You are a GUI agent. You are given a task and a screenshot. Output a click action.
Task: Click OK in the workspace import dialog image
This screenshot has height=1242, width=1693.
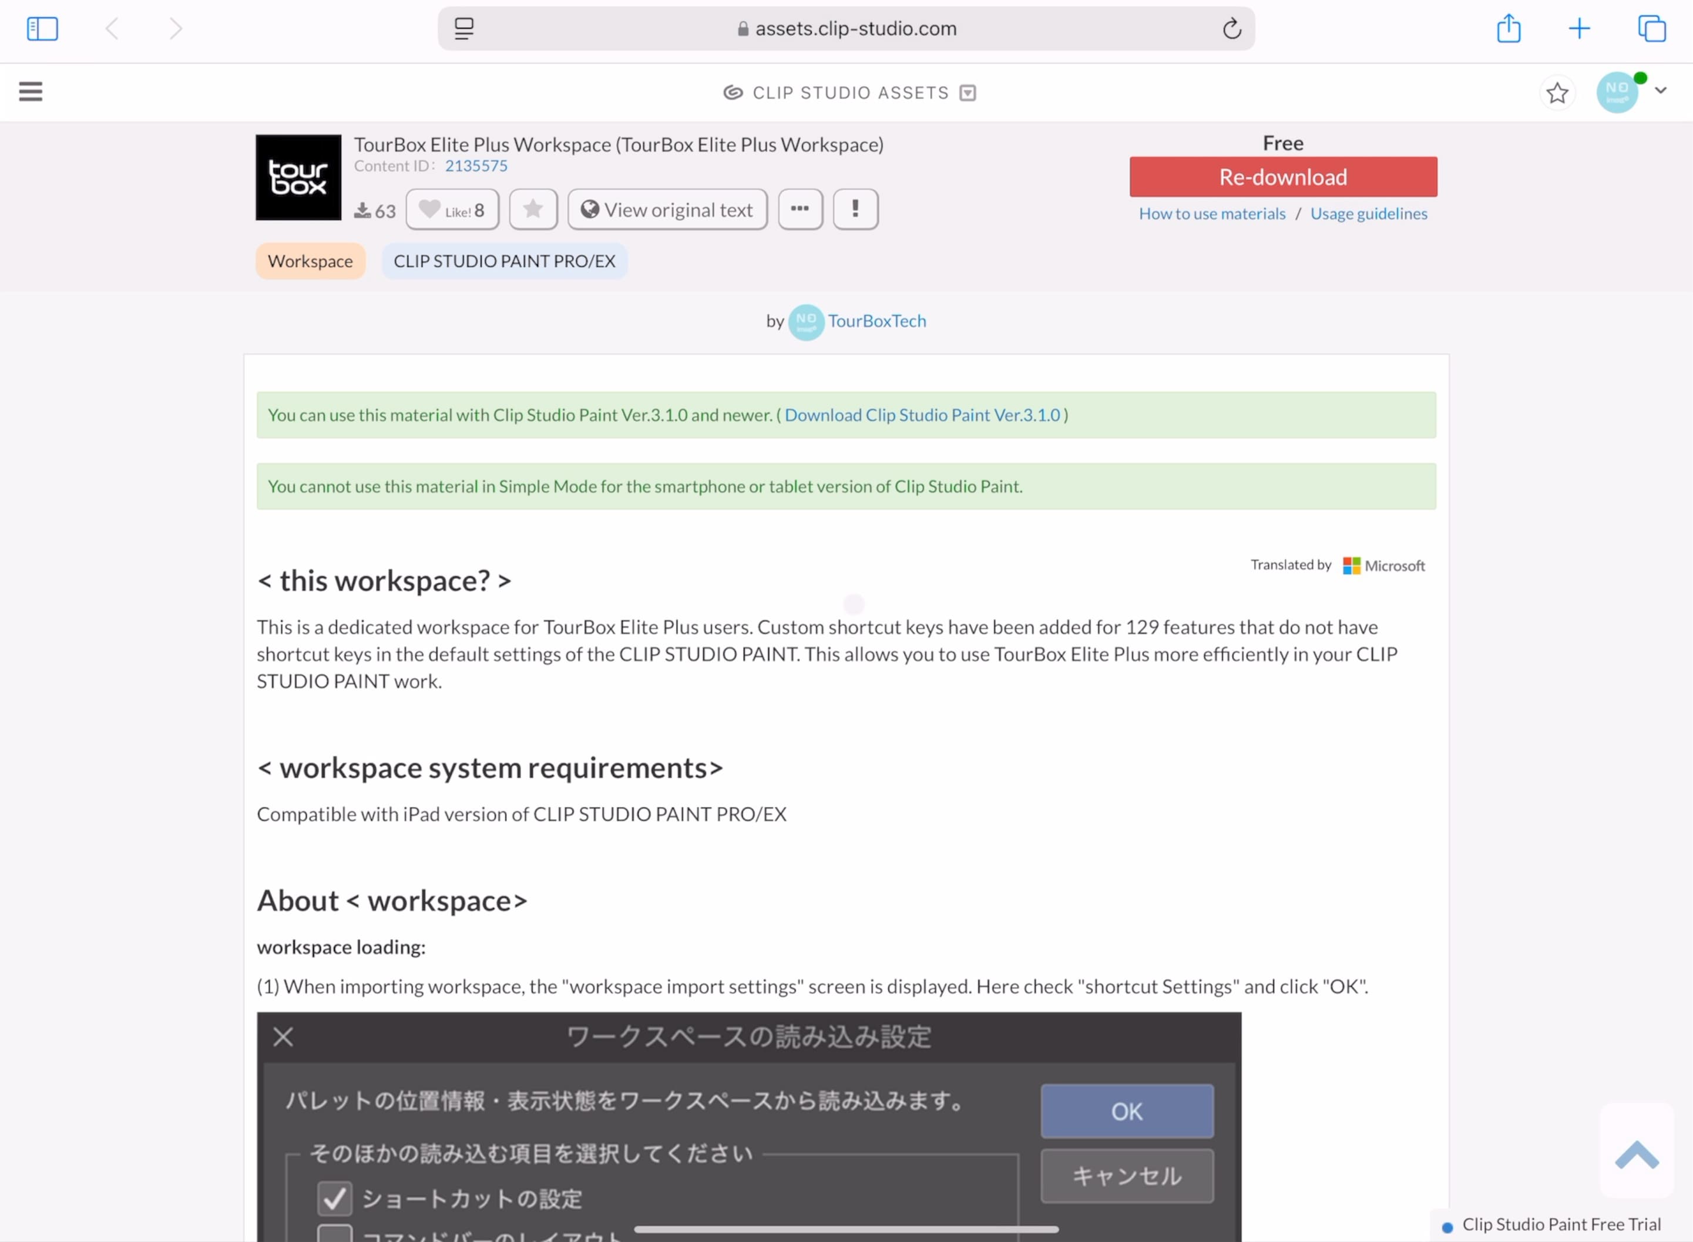[x=1127, y=1111]
